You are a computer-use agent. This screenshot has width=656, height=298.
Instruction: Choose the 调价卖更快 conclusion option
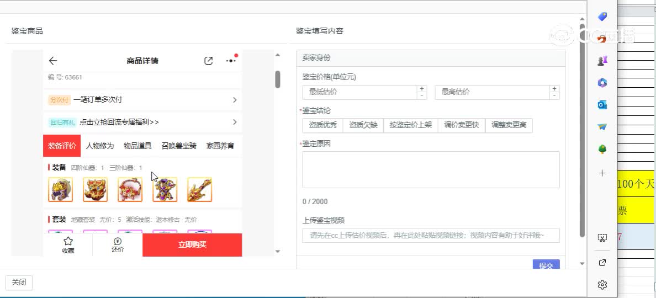[x=462, y=125]
